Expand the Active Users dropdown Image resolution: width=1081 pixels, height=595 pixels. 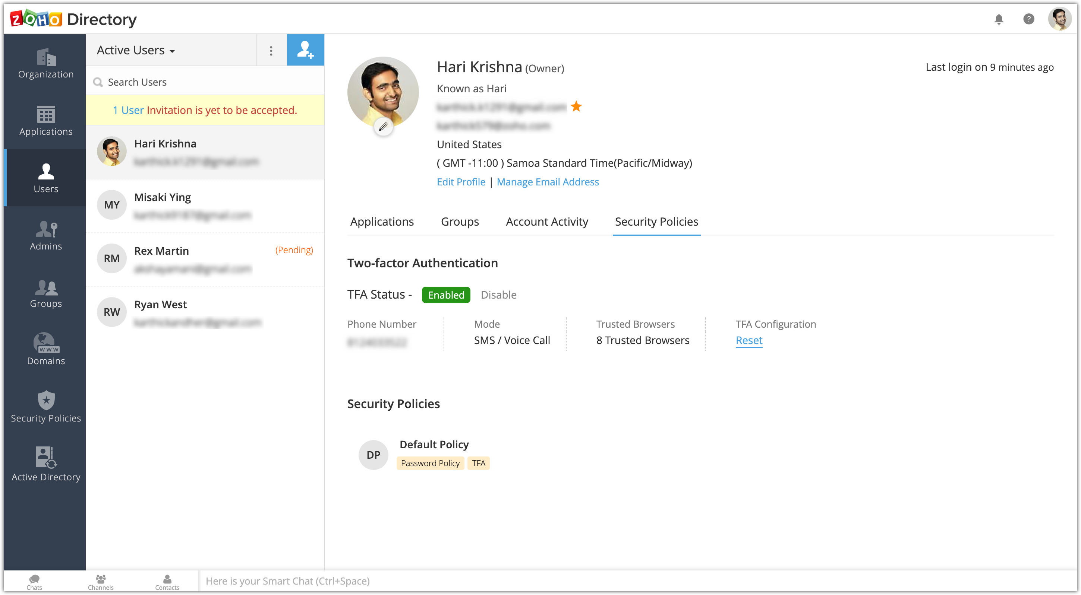(136, 50)
